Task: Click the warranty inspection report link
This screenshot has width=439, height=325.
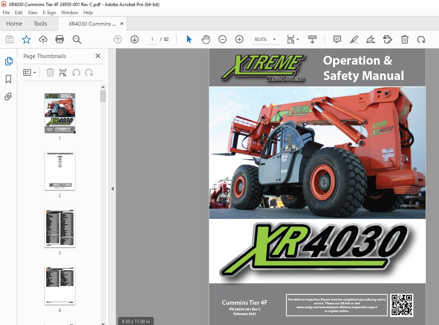Action: [x=337, y=307]
